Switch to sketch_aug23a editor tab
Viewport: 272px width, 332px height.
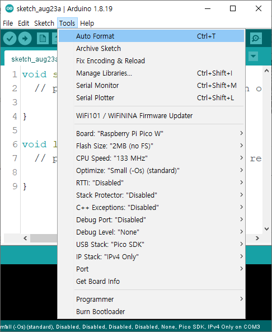pos(31,59)
